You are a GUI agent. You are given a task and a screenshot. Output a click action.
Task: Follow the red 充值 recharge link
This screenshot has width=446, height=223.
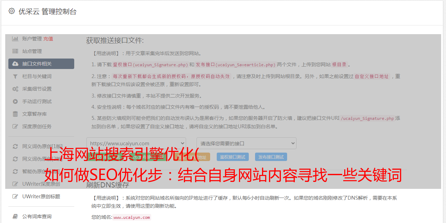pos(48,39)
